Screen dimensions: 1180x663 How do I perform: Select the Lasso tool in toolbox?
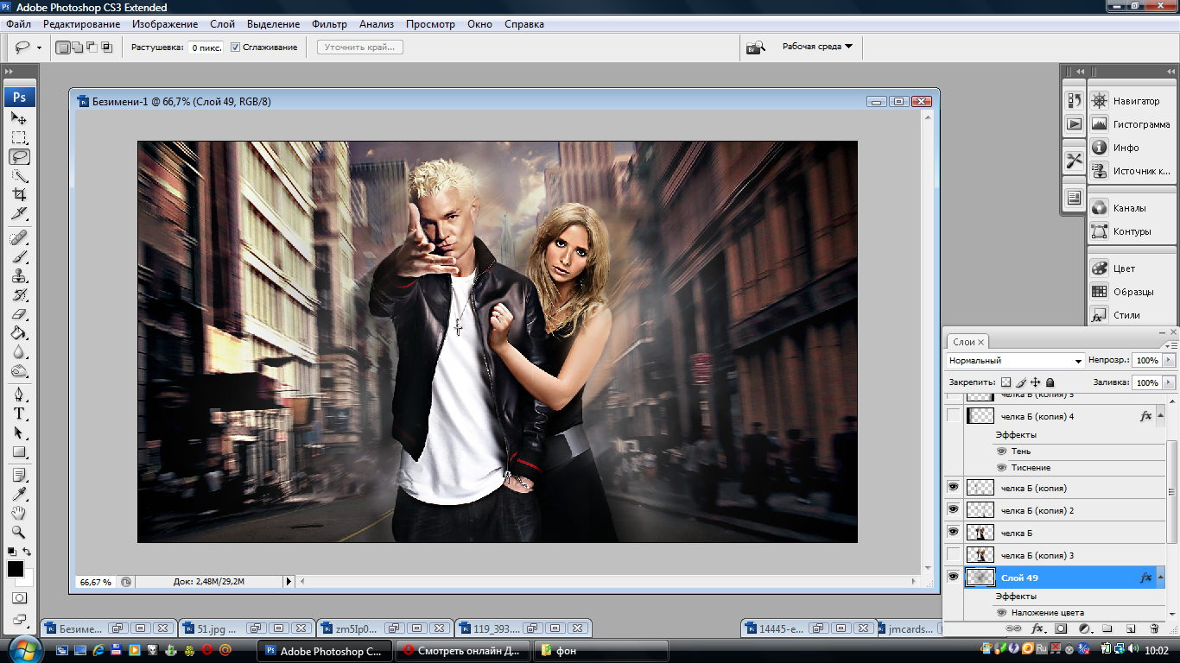pos(19,156)
